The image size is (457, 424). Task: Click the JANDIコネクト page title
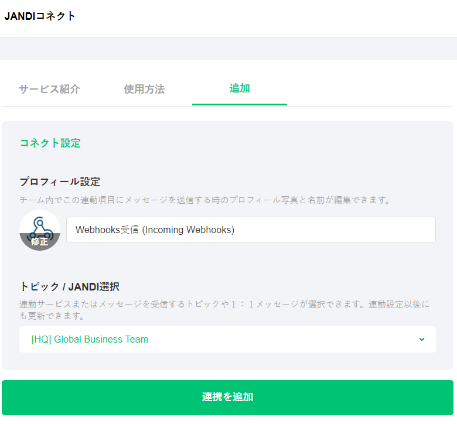click(x=40, y=16)
